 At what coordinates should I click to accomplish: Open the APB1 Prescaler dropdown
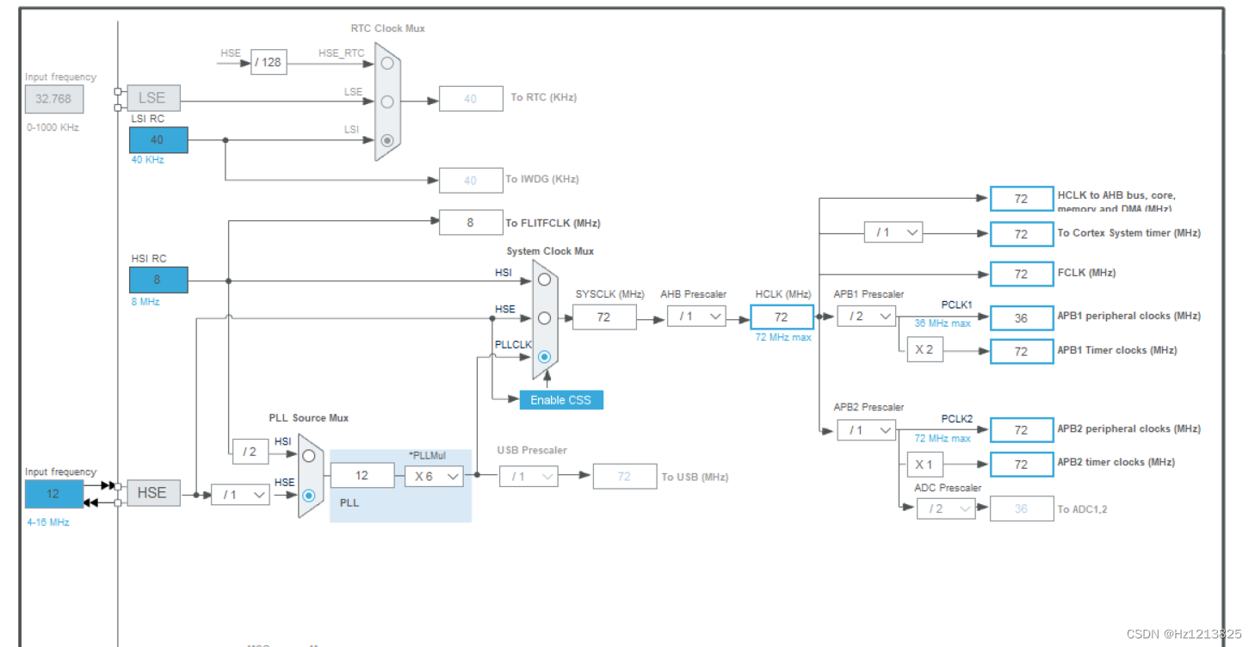867,316
